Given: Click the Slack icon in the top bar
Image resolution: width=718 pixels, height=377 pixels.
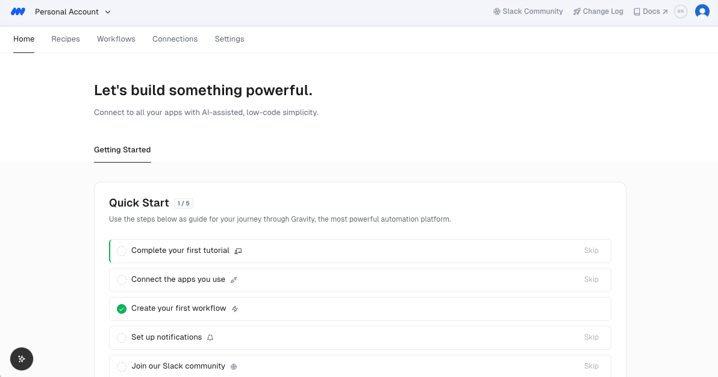Looking at the screenshot, I should 497,11.
